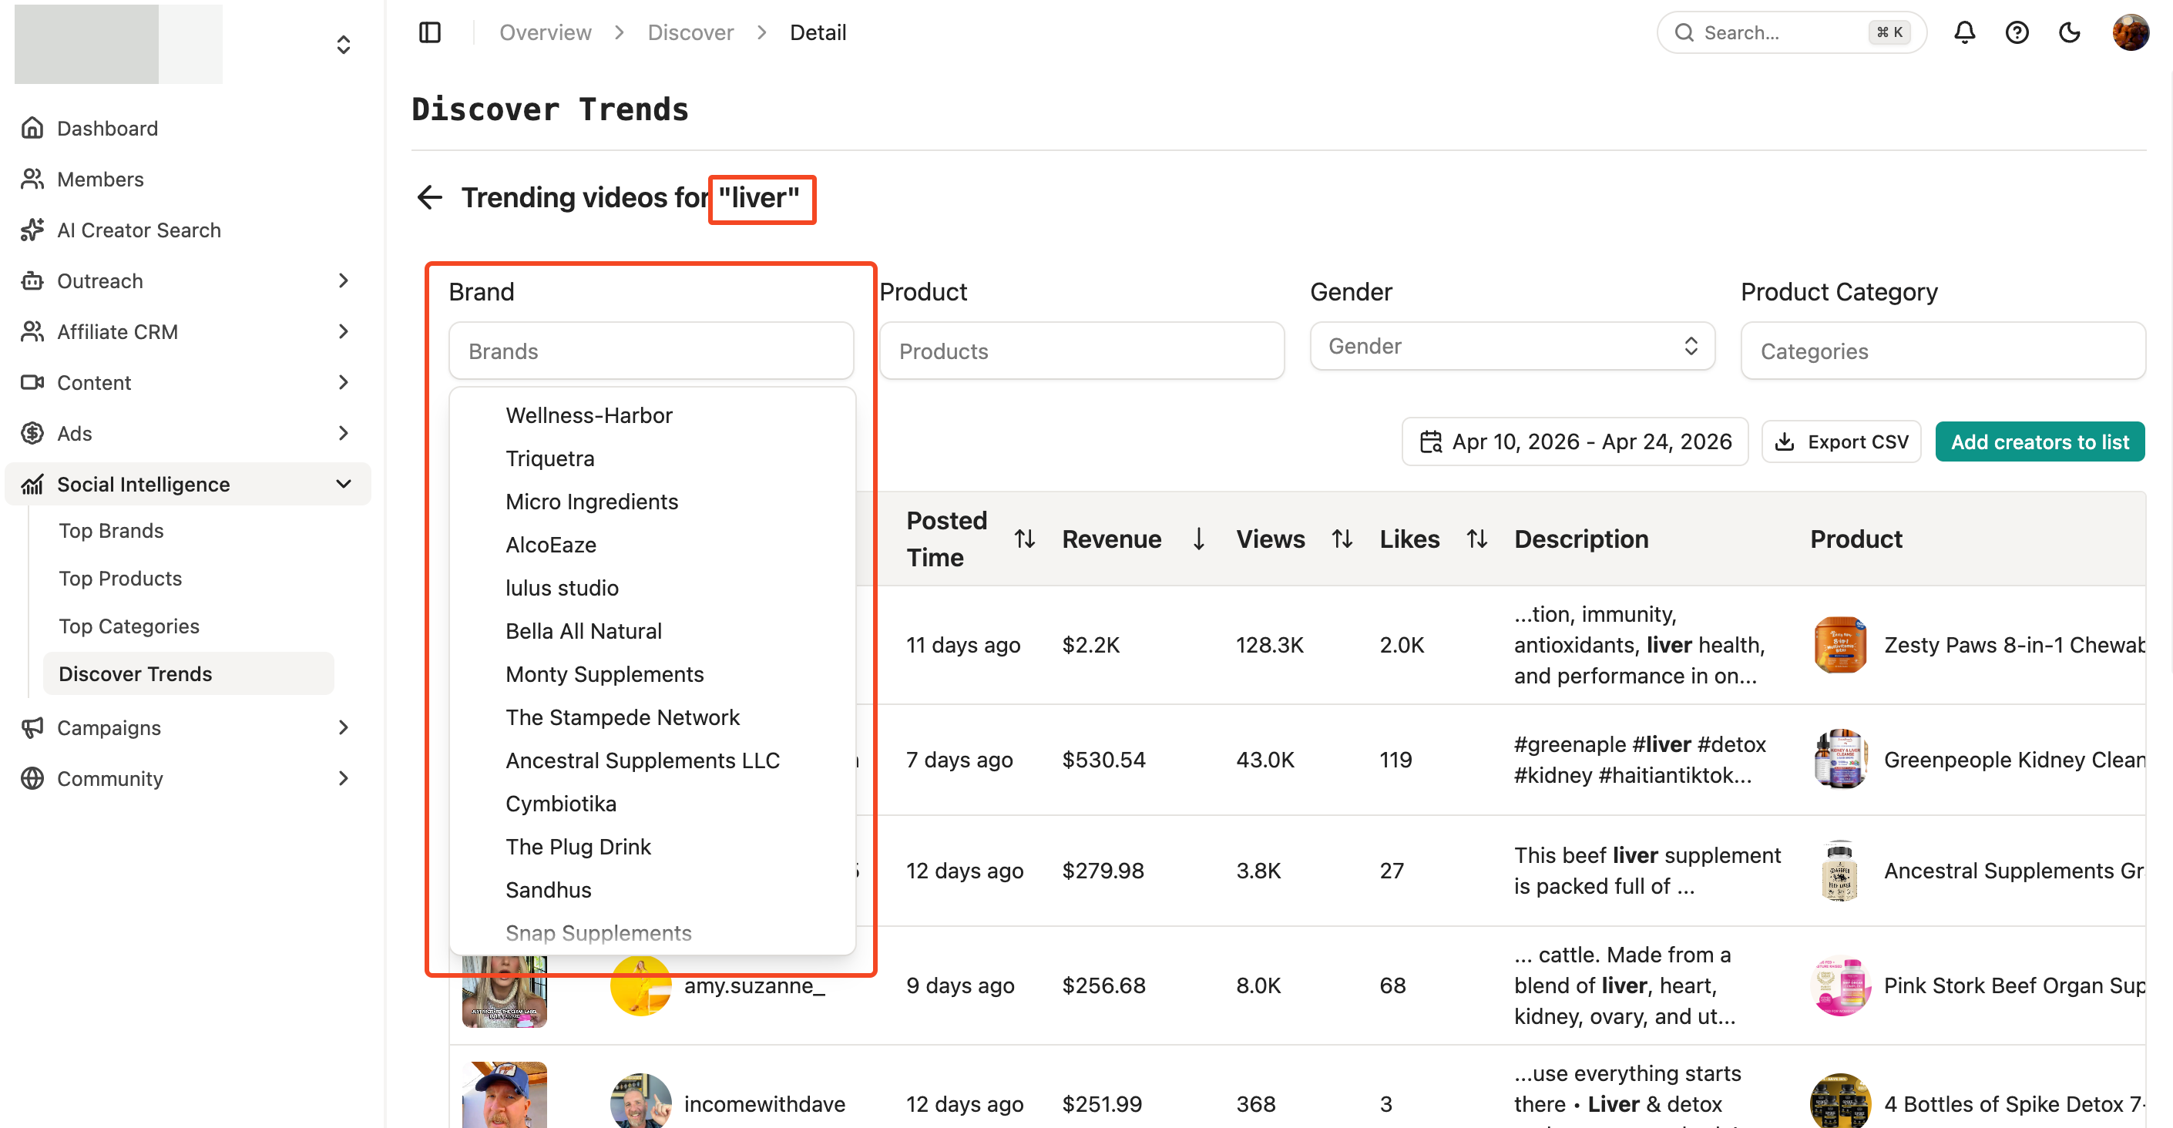
Task: Click the Products filter input
Action: pyautogui.click(x=1081, y=350)
